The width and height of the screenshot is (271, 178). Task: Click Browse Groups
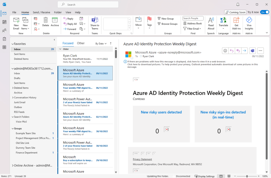pyautogui.click(x=168, y=24)
